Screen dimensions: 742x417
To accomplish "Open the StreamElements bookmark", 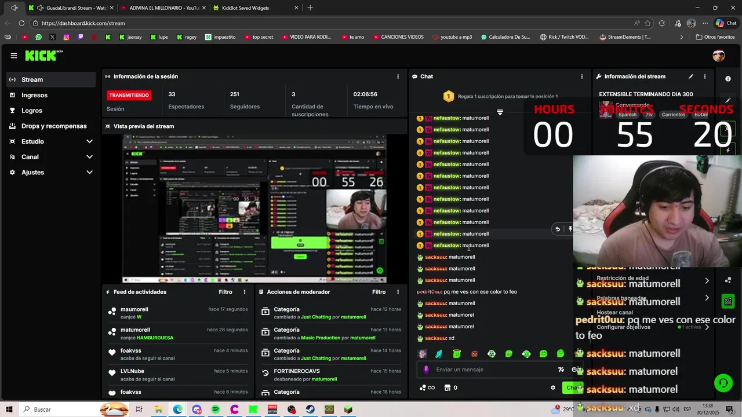I will coord(625,37).
